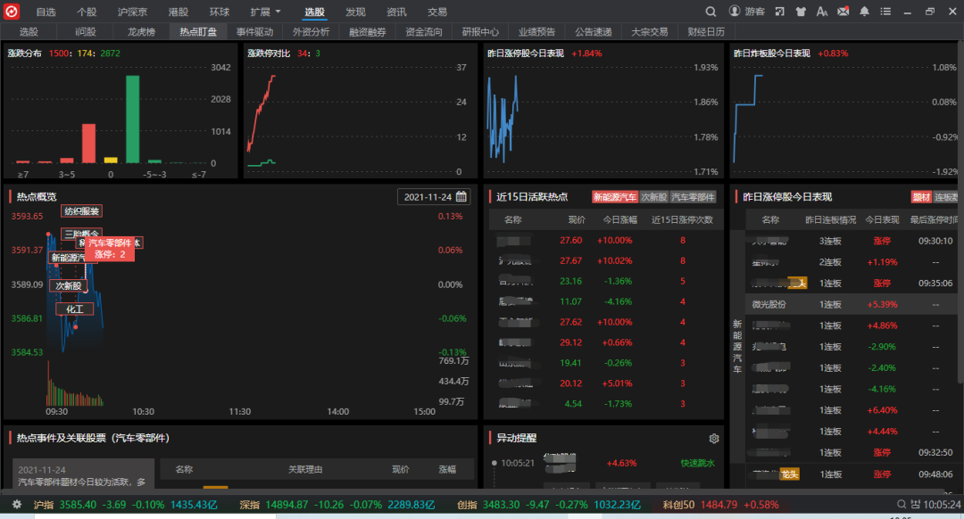Open the 交易 menu
964x519 pixels.
tap(437, 12)
